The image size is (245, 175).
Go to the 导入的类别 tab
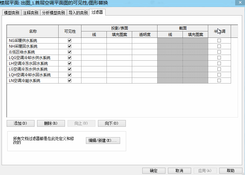click(78, 13)
